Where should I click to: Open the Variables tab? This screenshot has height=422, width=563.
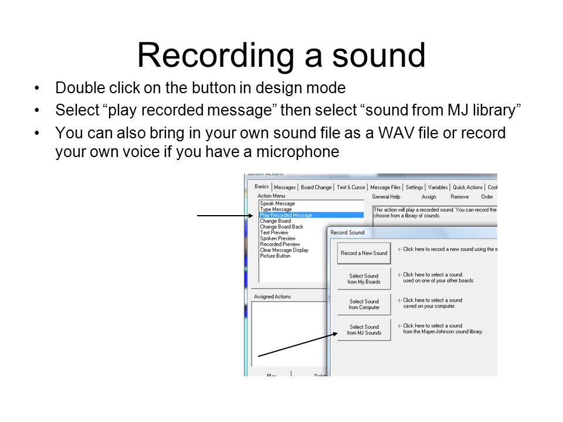tap(437, 188)
